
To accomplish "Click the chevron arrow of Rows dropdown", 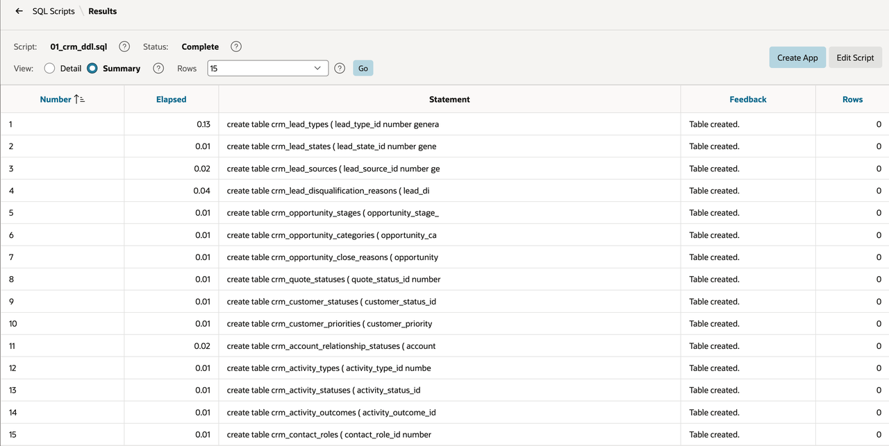I will 317,68.
